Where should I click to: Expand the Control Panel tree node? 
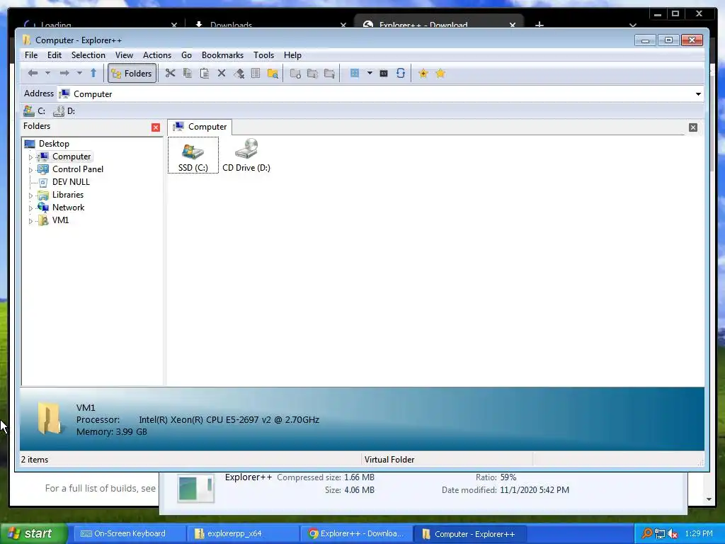pyautogui.click(x=30, y=170)
